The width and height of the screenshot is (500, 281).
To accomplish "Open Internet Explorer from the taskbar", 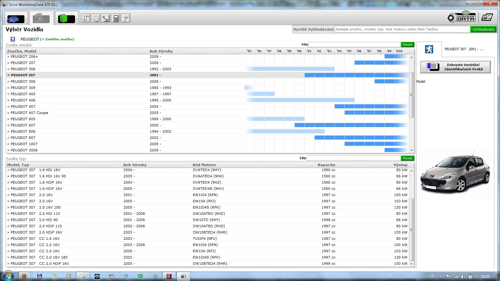I will pos(155,276).
